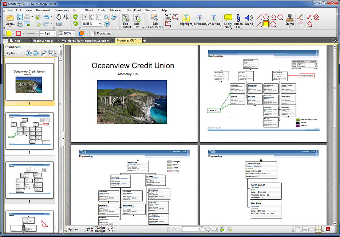Select the Select Text tool

point(66,17)
